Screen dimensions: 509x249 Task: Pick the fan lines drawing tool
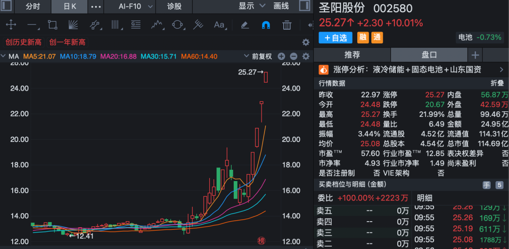73,25
